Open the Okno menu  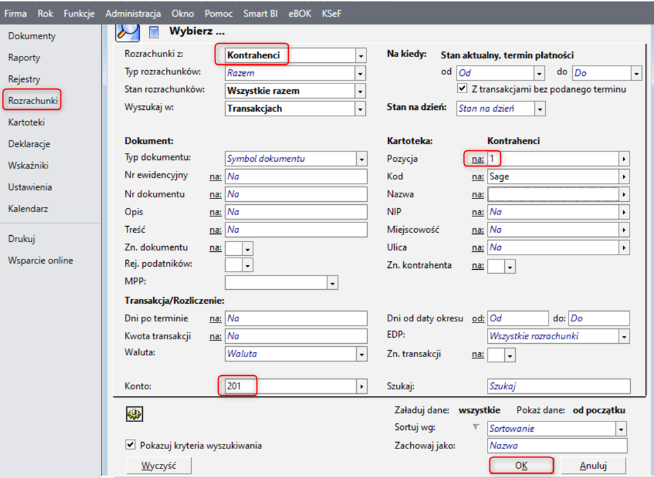183,13
